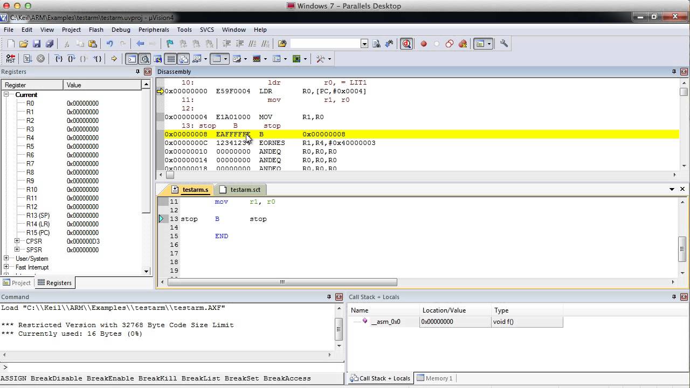Click the Register column header
The width and height of the screenshot is (690, 388).
point(32,85)
